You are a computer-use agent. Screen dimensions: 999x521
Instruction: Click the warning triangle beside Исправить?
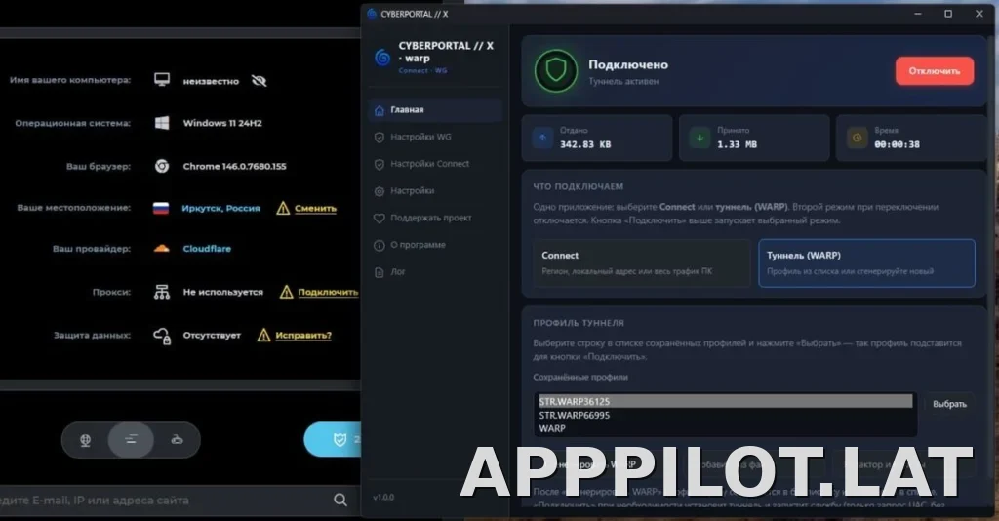263,335
